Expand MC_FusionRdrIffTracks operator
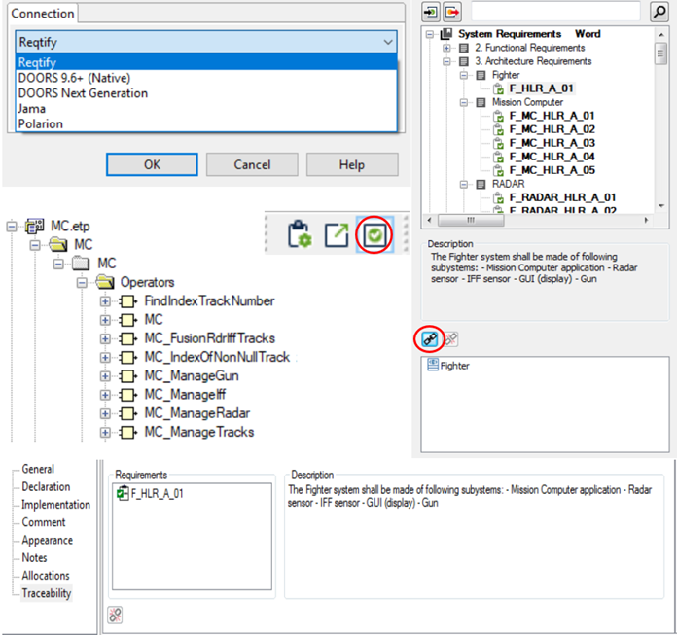The image size is (677, 635). [105, 338]
